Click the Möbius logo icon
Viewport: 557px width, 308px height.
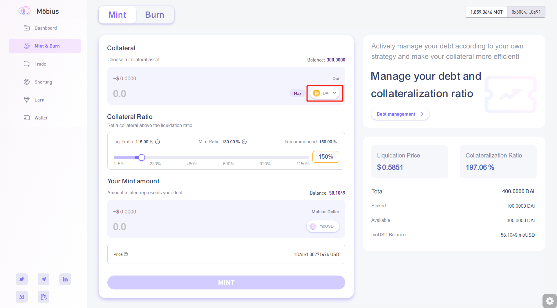pos(24,11)
